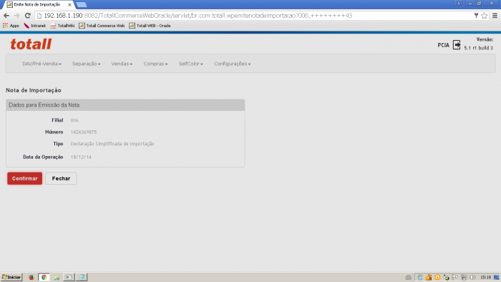This screenshot has width=501, height=282.
Task: Open the TotallWiki bookmark
Action: (x=63, y=26)
